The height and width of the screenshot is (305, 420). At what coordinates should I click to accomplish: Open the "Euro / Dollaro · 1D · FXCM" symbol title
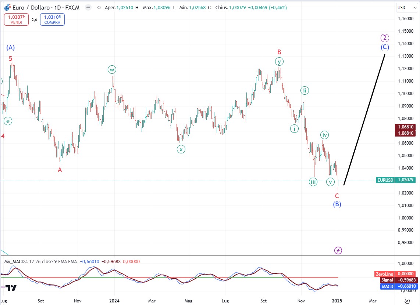pyautogui.click(x=46, y=7)
